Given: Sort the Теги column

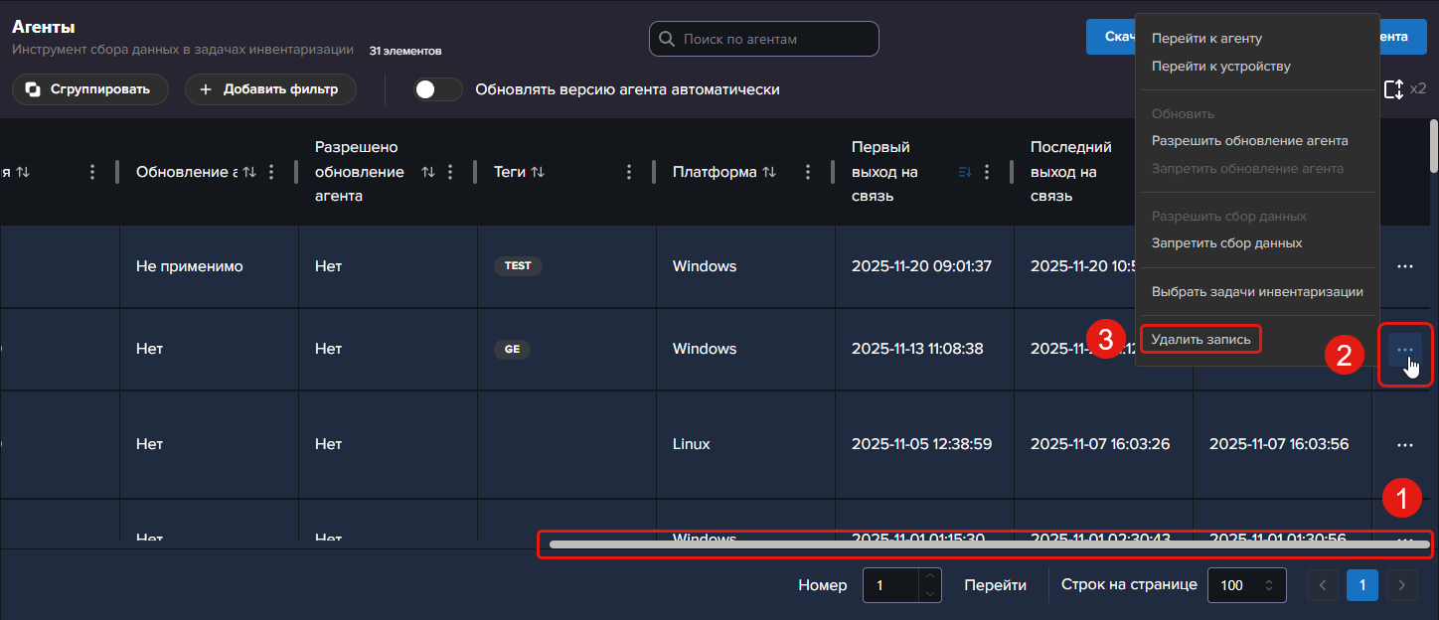Looking at the screenshot, I should tap(538, 172).
